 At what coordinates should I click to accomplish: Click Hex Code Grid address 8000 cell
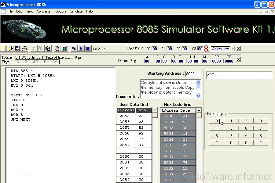tap(170, 116)
